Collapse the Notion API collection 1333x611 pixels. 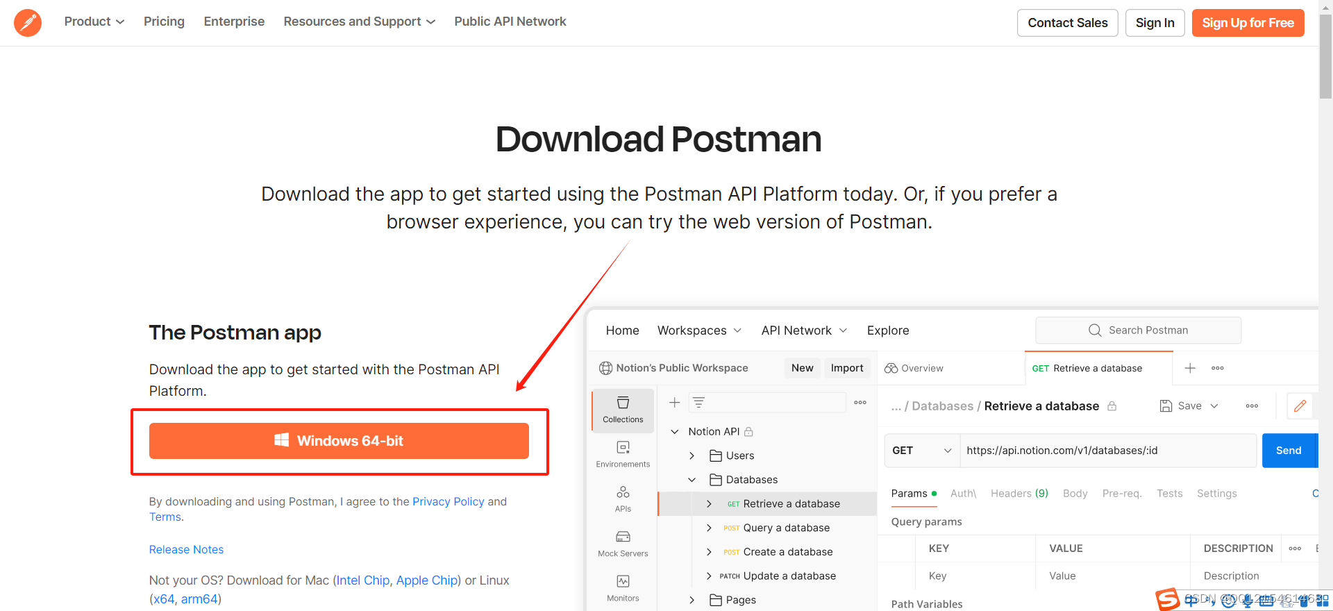coord(674,432)
